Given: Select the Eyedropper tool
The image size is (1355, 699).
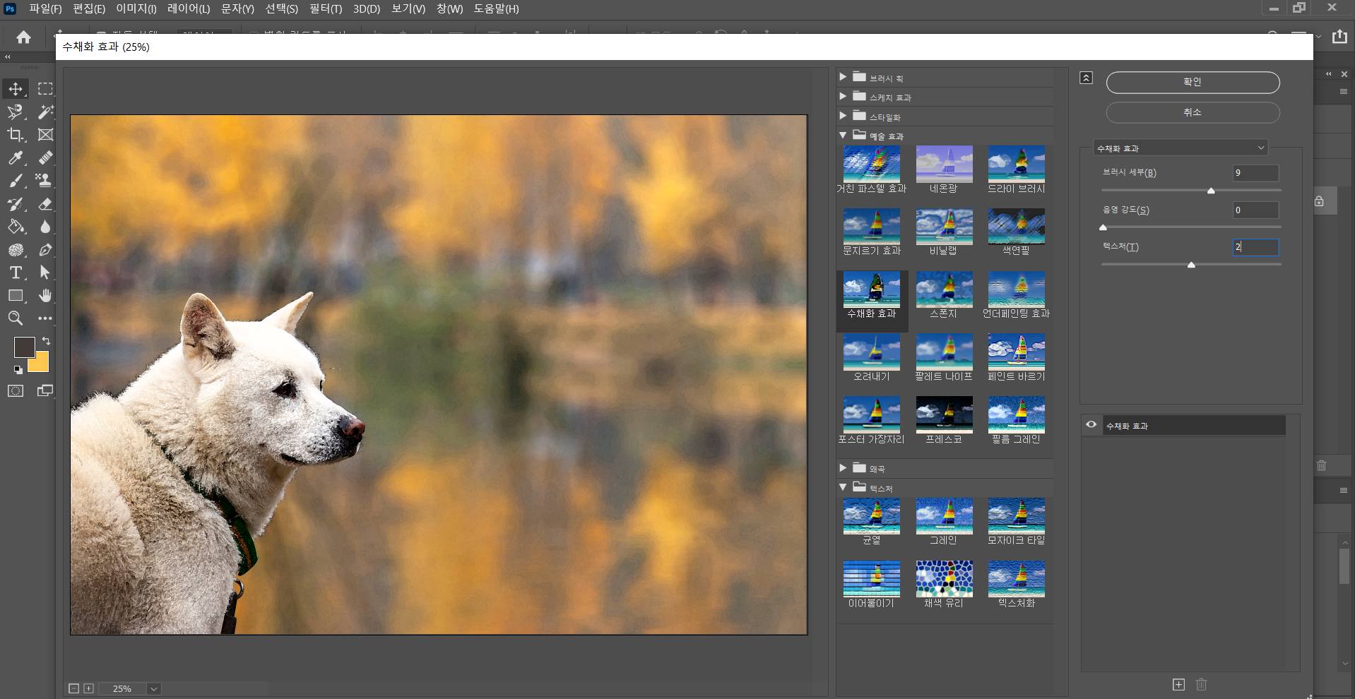Looking at the screenshot, I should (x=16, y=158).
